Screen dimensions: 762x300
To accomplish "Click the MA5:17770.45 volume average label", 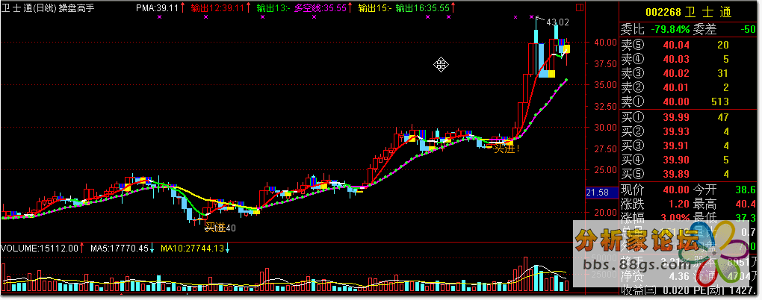I will click(119, 249).
